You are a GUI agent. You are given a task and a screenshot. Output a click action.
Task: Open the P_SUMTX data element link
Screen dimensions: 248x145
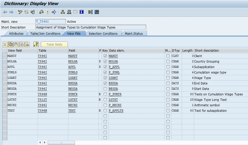115,94
